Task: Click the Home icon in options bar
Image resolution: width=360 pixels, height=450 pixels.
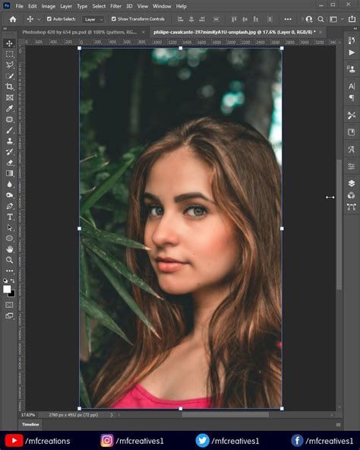Action: click(13, 19)
